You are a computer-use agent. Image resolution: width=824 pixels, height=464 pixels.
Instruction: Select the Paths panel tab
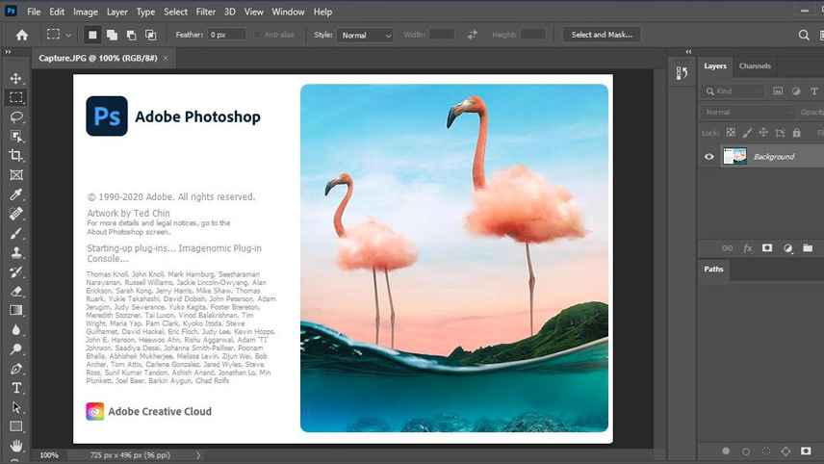(713, 269)
